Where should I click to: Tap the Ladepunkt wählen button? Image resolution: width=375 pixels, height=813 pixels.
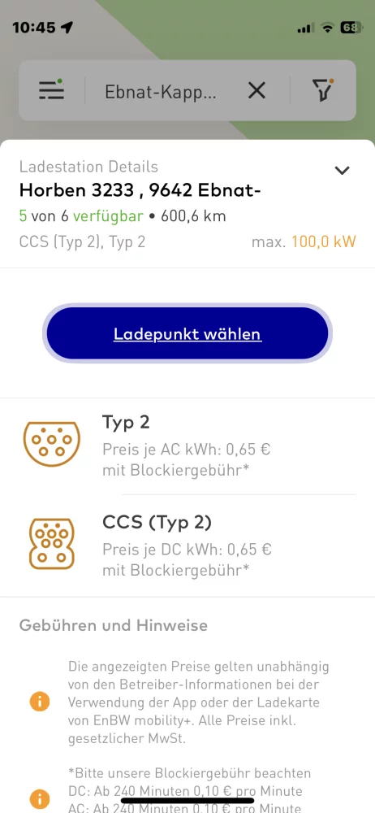pos(187,334)
